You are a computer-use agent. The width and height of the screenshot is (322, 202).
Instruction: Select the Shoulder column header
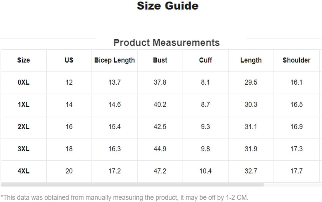click(x=296, y=60)
